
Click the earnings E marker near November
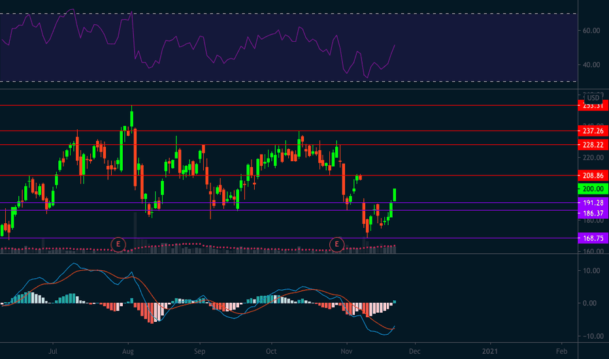tap(337, 245)
